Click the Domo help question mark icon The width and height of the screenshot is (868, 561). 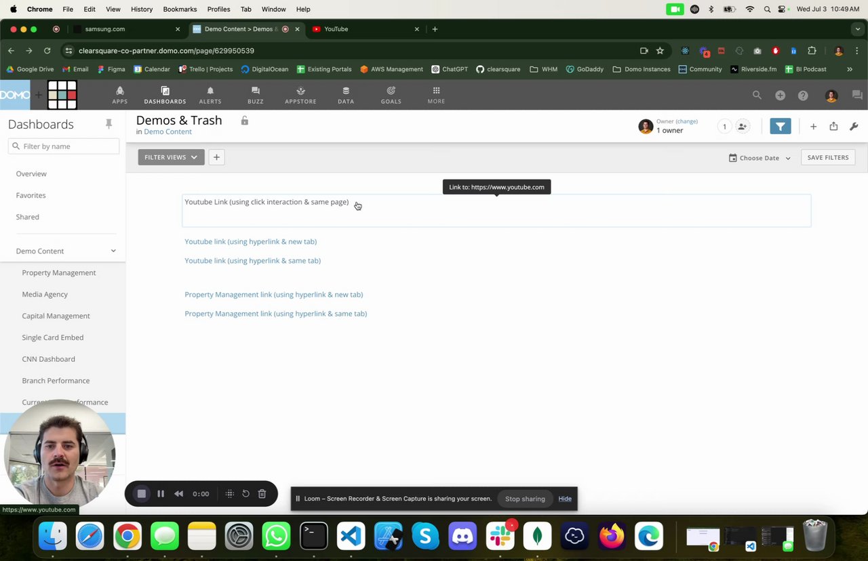click(x=803, y=96)
